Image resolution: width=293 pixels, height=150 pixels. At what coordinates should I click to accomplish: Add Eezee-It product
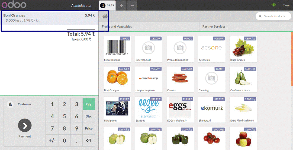(x=149, y=110)
